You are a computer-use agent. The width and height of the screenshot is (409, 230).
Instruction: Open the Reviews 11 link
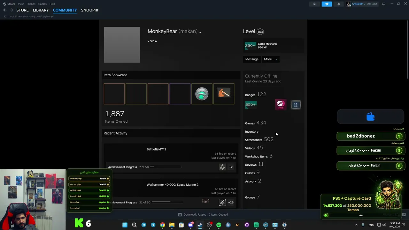254,165
